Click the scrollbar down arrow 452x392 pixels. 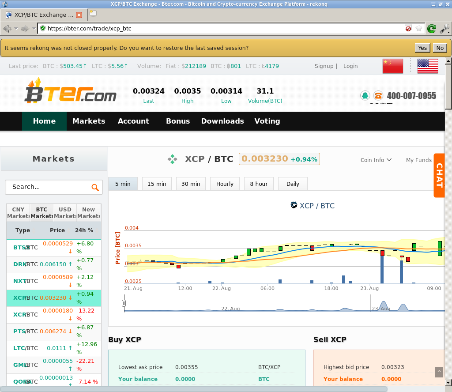[448, 383]
